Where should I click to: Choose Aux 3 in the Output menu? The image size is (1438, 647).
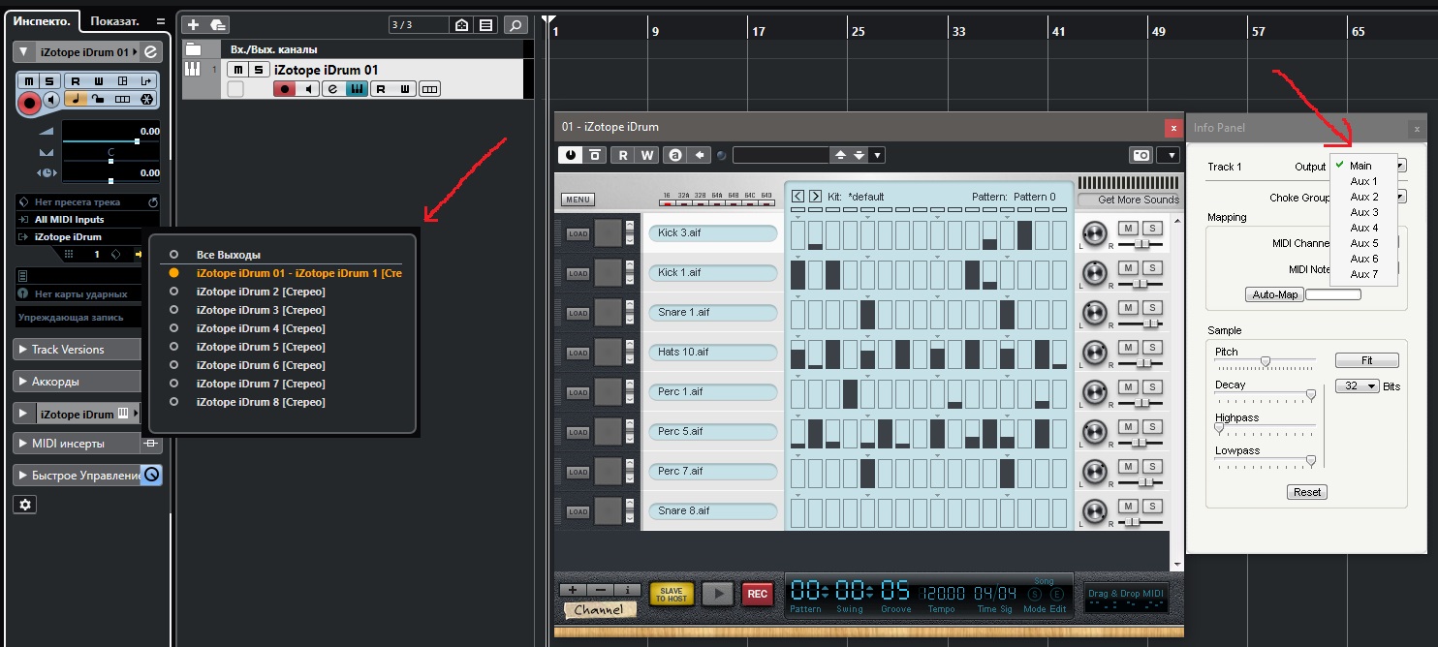point(1363,212)
